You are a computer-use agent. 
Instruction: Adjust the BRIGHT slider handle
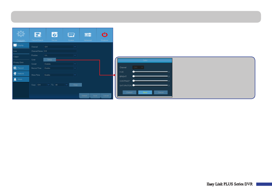(x=134, y=76)
